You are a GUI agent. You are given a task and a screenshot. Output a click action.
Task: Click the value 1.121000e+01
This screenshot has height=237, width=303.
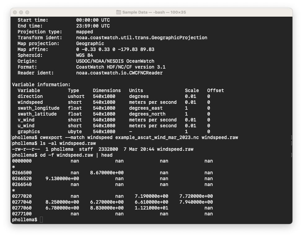(151, 208)
